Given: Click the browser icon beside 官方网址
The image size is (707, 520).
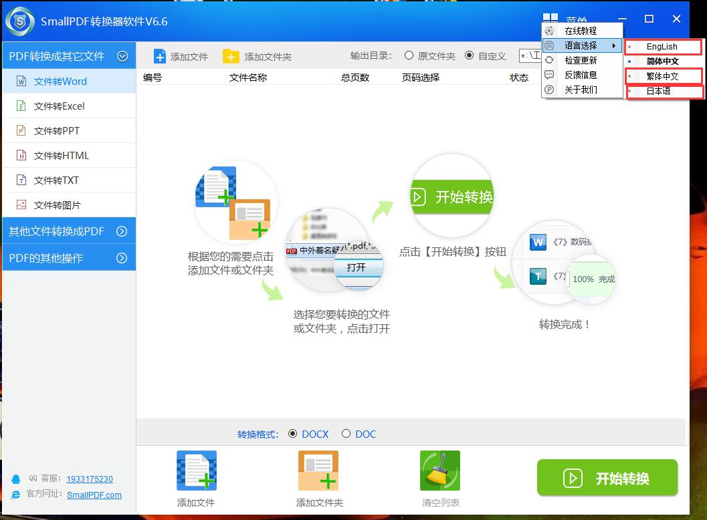Looking at the screenshot, I should pyautogui.click(x=16, y=495).
